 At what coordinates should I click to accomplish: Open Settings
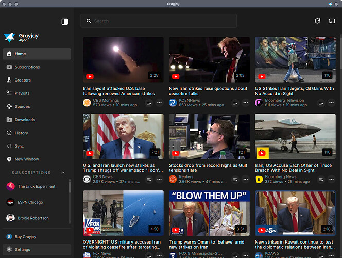37,249
